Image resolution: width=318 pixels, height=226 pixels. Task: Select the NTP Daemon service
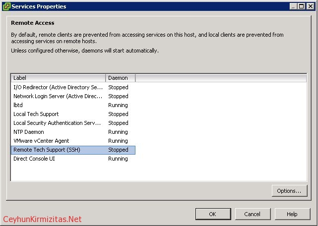73,132
